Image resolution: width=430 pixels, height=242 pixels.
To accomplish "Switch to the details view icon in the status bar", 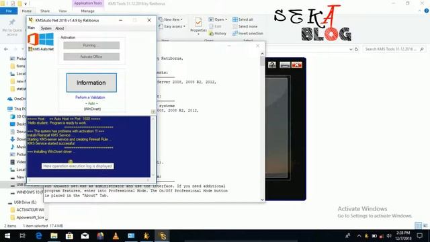I will 418,226.
